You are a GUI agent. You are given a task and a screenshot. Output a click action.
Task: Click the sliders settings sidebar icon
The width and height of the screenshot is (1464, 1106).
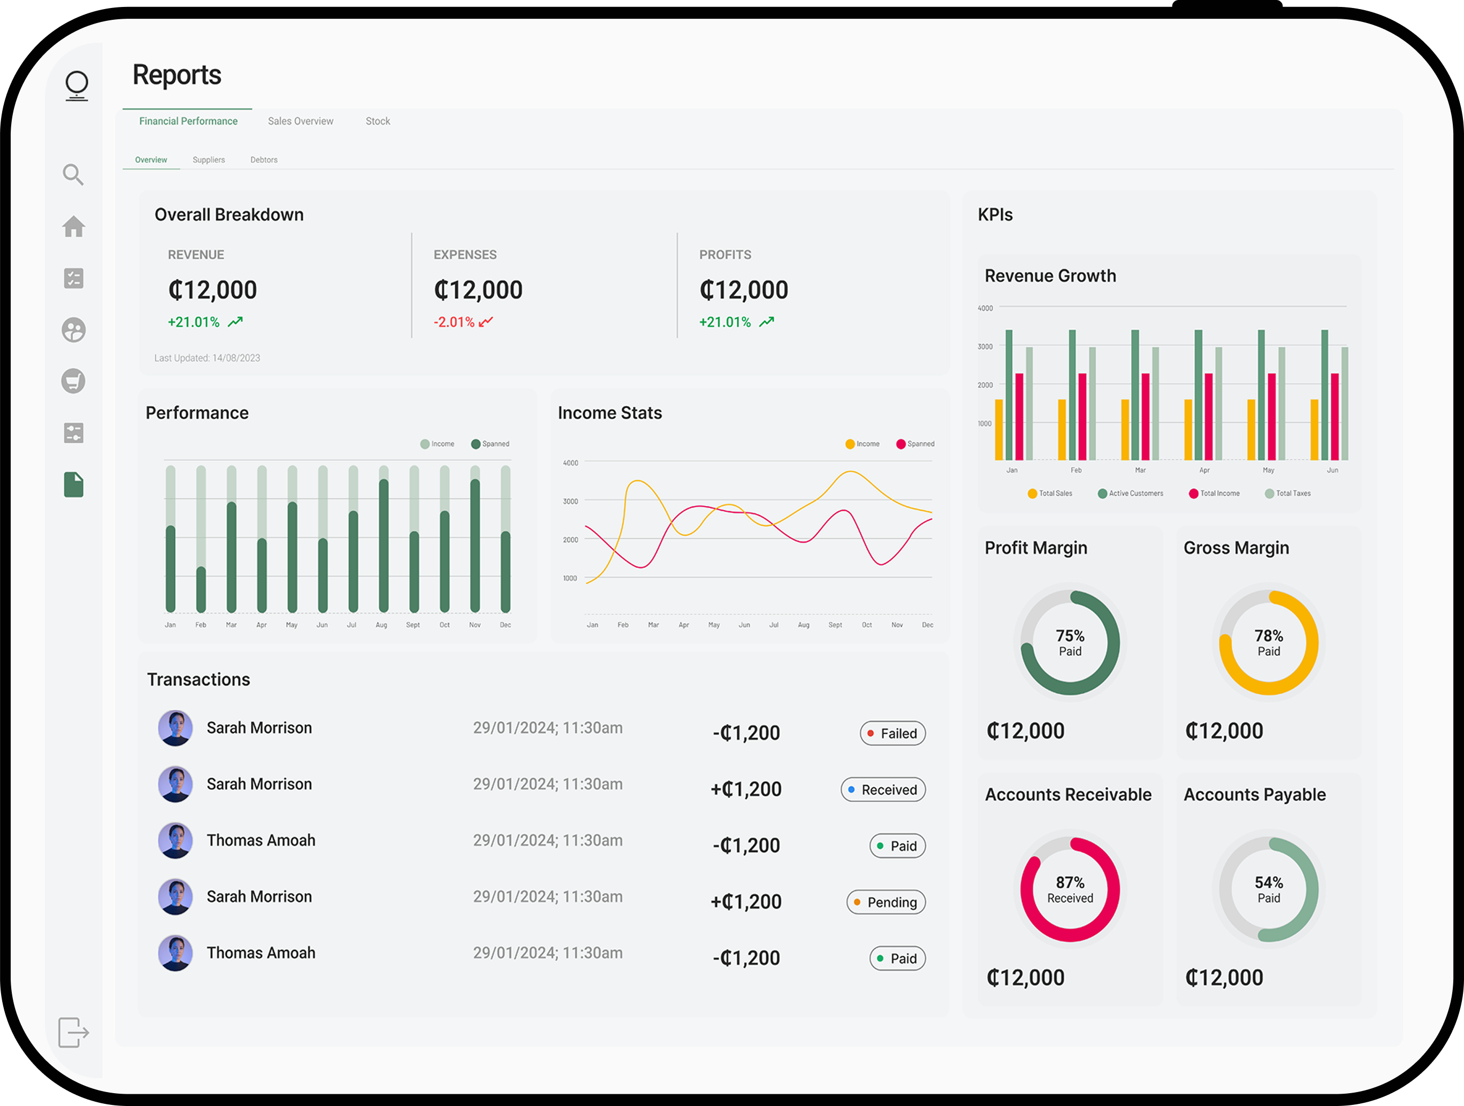click(73, 433)
